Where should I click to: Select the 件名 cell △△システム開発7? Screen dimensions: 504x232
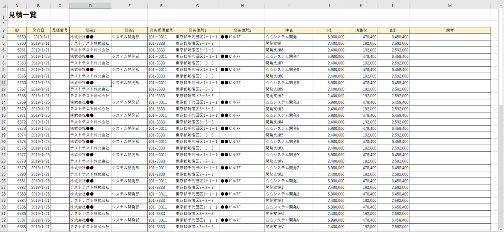289,57
